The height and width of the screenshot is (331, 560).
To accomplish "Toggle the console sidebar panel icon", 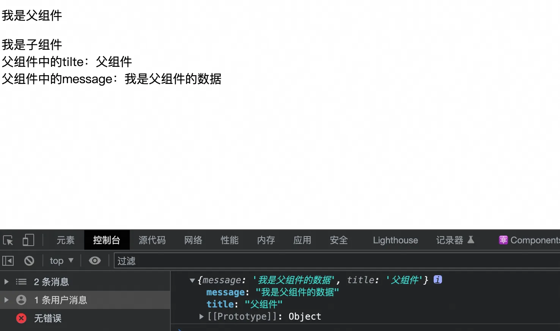I will click(x=8, y=261).
